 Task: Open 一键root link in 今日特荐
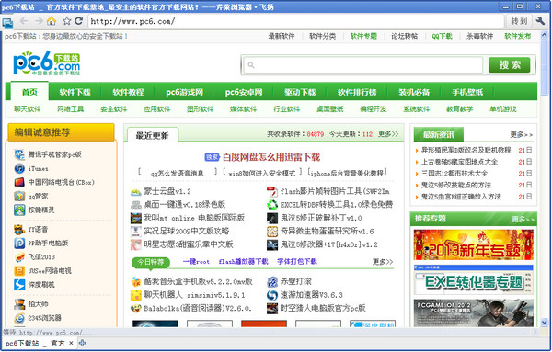click(196, 262)
